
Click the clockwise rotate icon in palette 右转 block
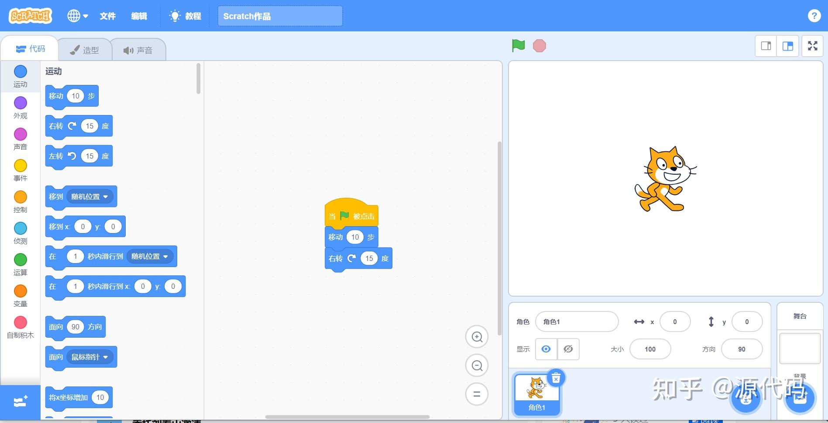pos(72,126)
